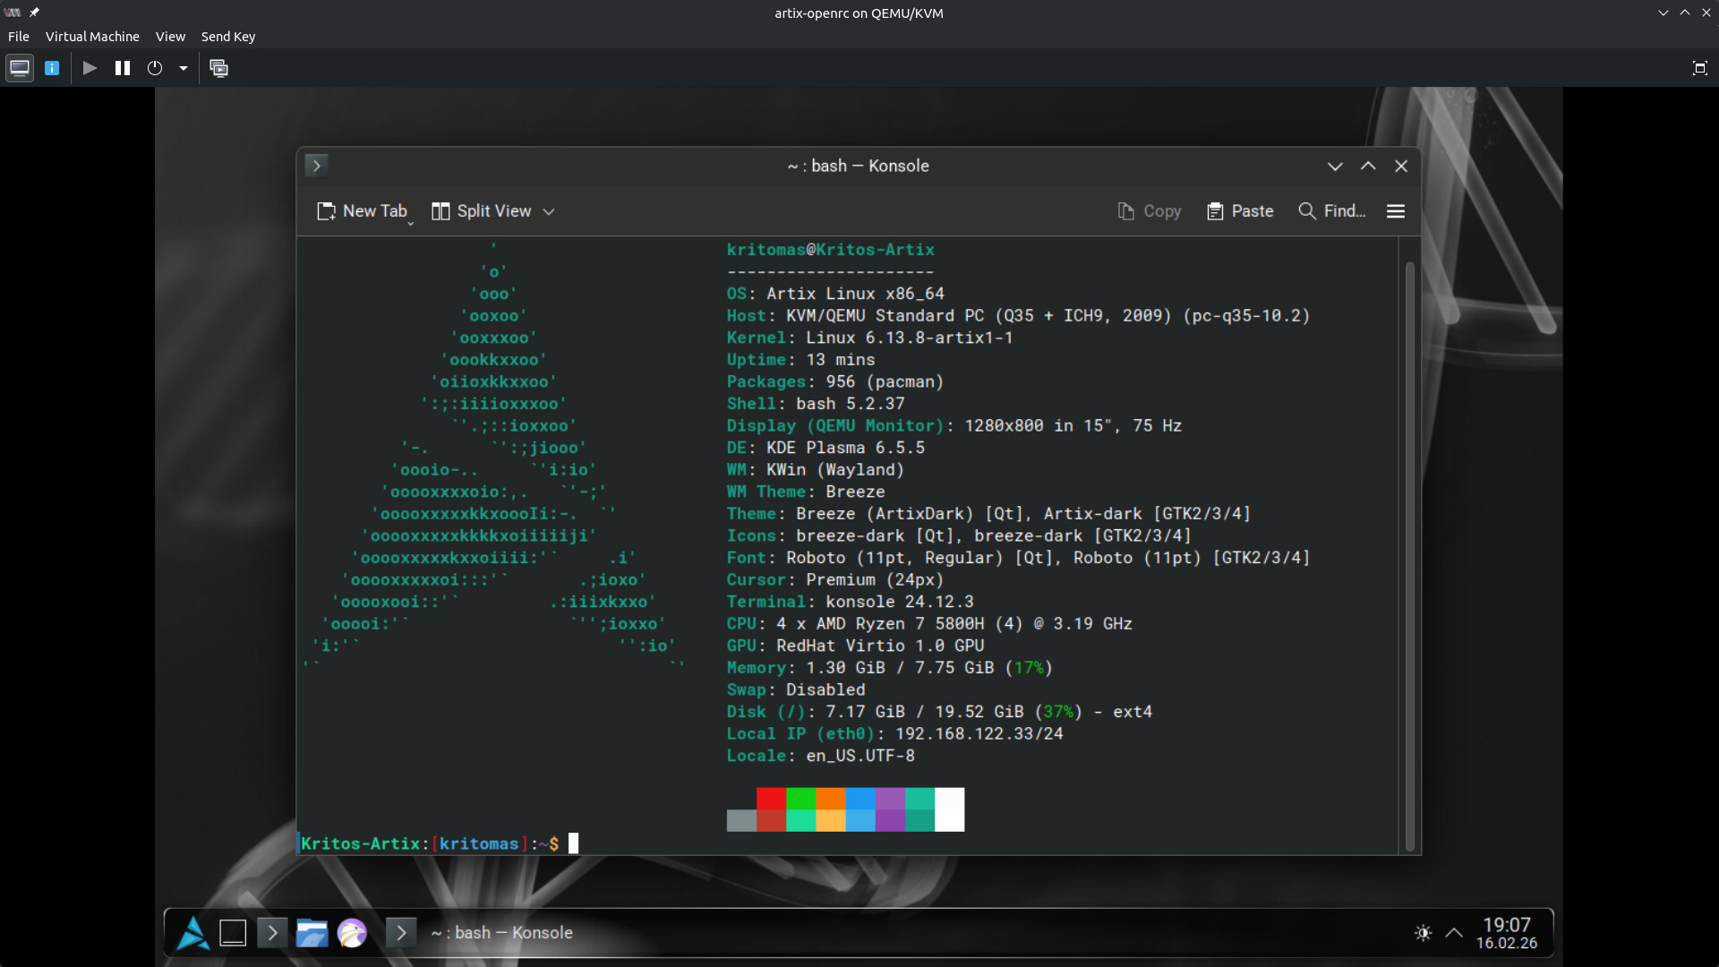Open the Virtual Machine menu
The height and width of the screenshot is (967, 1719).
click(x=92, y=37)
